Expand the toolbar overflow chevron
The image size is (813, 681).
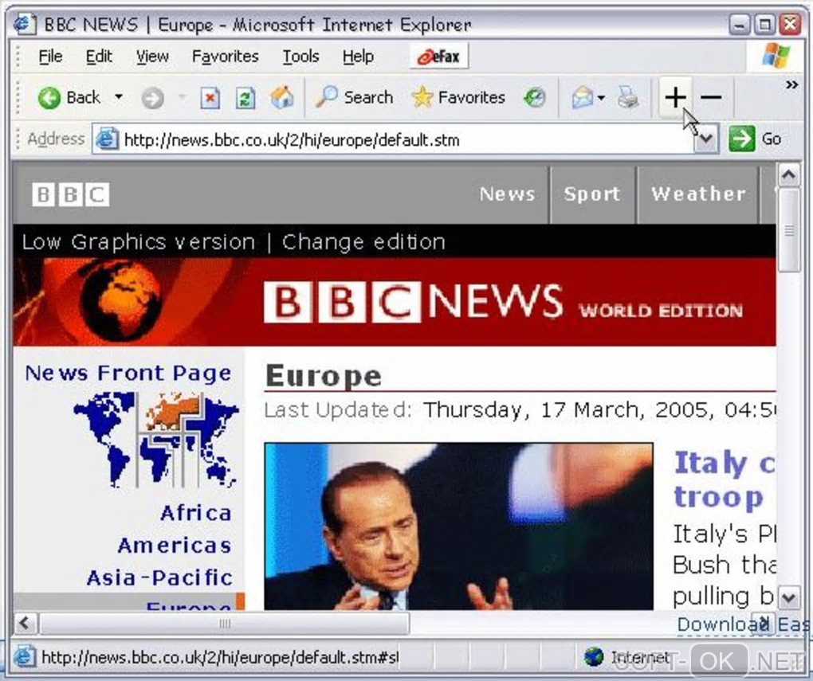pos(791,84)
